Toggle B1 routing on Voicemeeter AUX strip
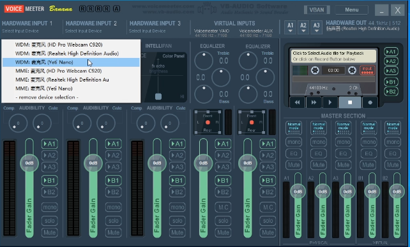 click(x=268, y=180)
